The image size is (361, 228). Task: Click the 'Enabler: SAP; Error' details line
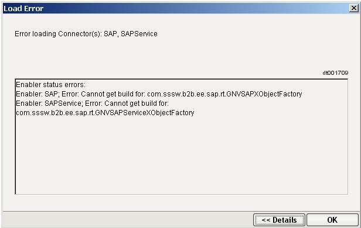point(159,94)
